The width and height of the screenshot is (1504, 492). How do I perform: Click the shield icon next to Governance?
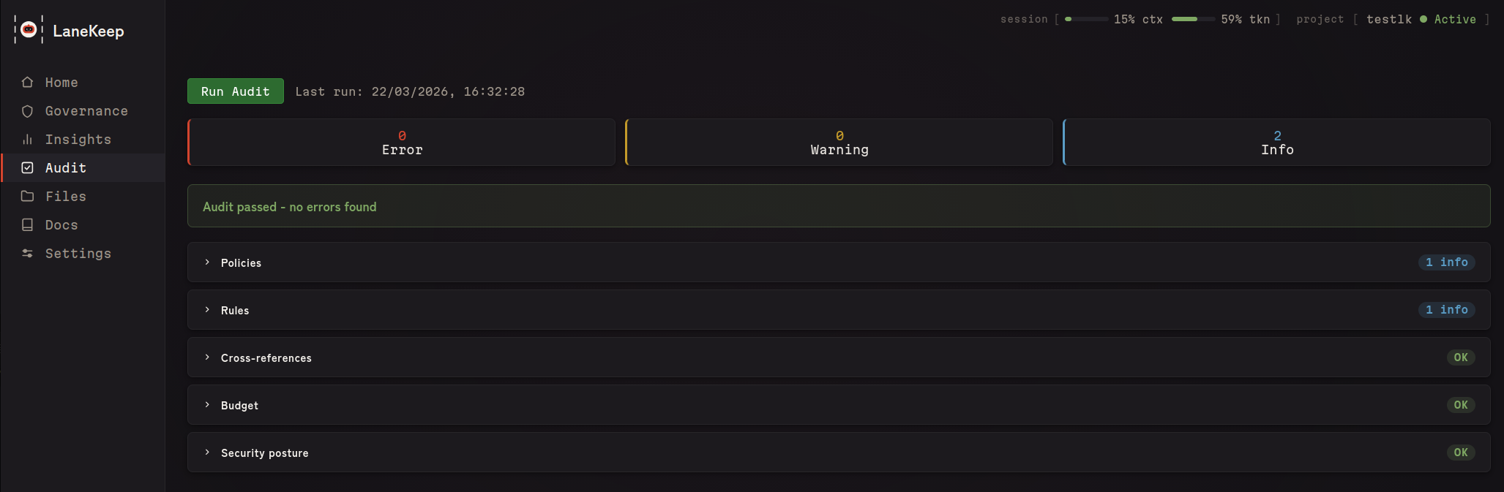point(27,110)
